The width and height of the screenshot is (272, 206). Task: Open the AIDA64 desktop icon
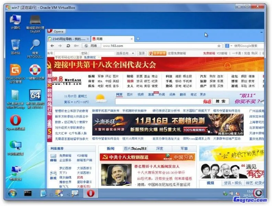tap(35, 99)
